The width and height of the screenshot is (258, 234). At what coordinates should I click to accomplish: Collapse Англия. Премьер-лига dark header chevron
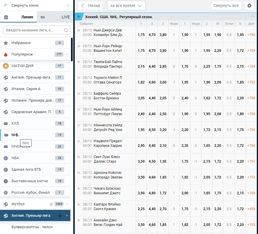pos(67,216)
